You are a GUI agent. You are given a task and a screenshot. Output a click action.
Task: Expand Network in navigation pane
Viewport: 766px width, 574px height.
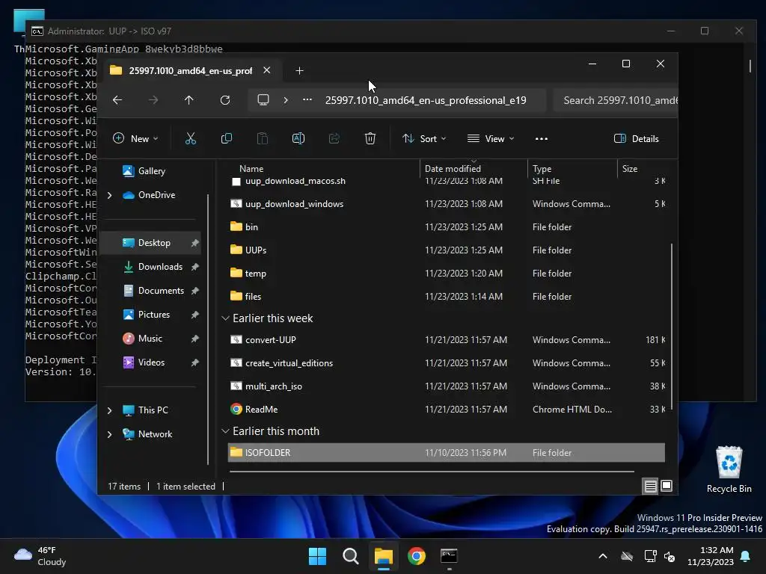[109, 434]
